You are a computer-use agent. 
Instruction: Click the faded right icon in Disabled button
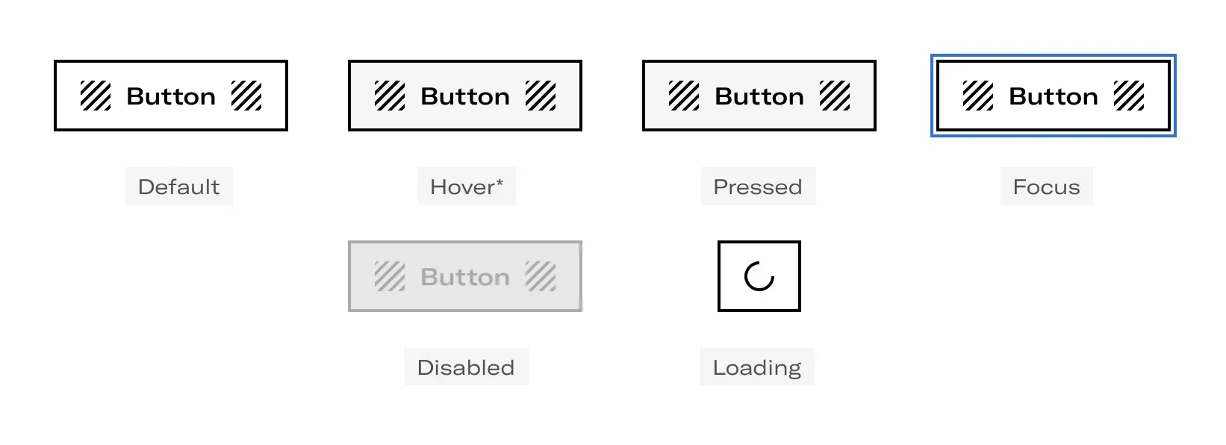click(x=541, y=276)
